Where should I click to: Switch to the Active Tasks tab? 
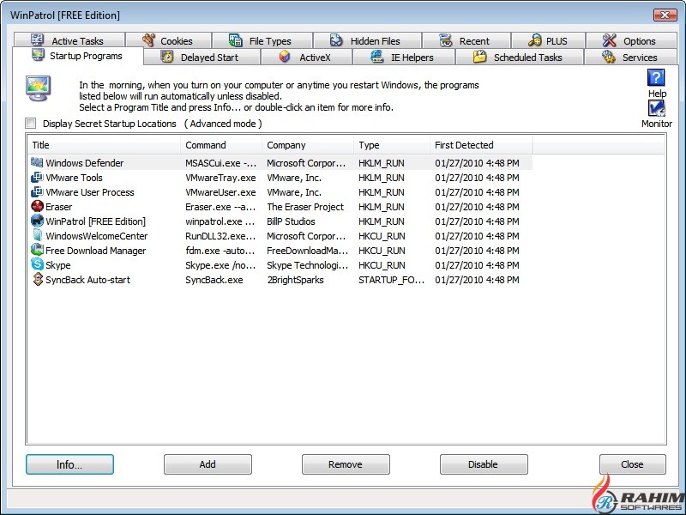click(69, 40)
